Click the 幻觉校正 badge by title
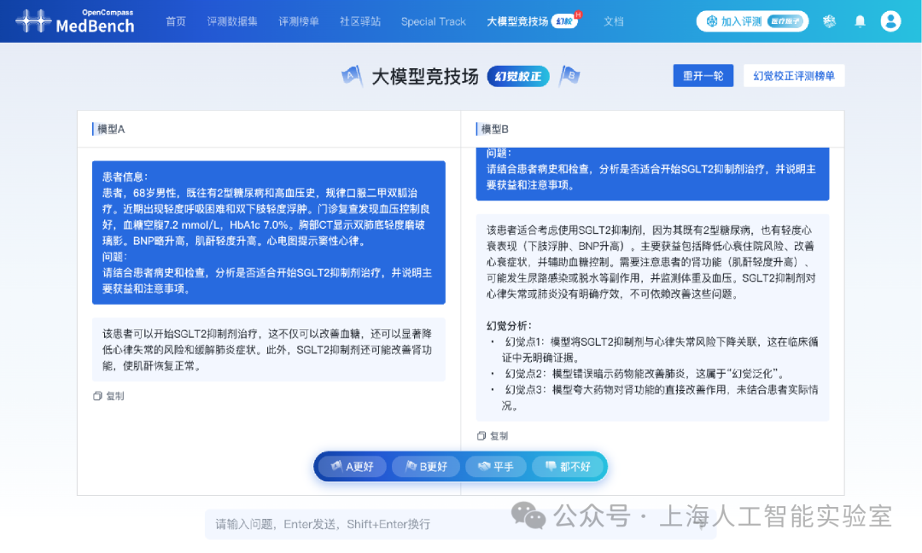Screen dimensions: 922x553 pyautogui.click(x=518, y=77)
